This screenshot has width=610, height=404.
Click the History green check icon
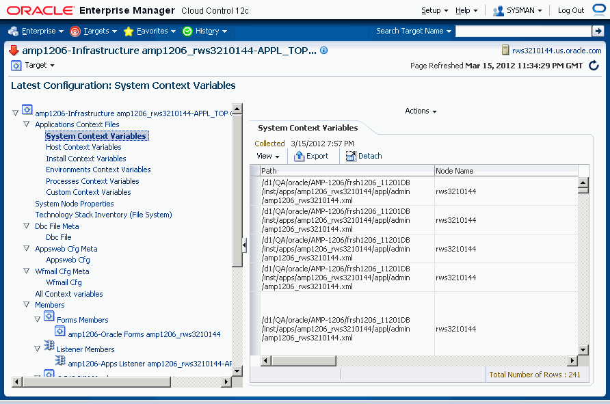(187, 31)
